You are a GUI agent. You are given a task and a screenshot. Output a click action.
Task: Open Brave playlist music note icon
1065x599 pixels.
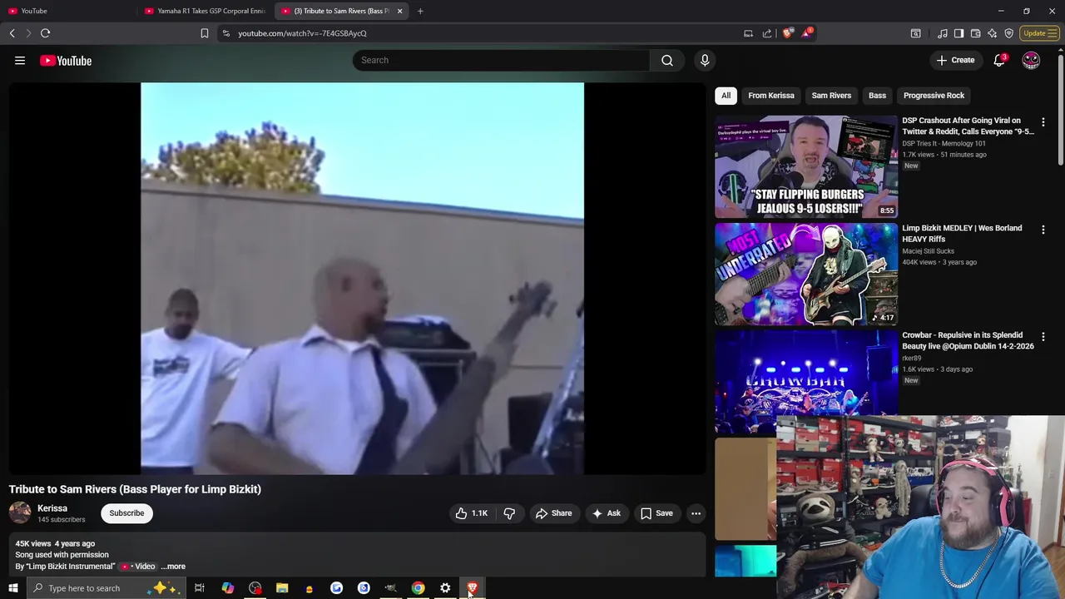coord(942,33)
